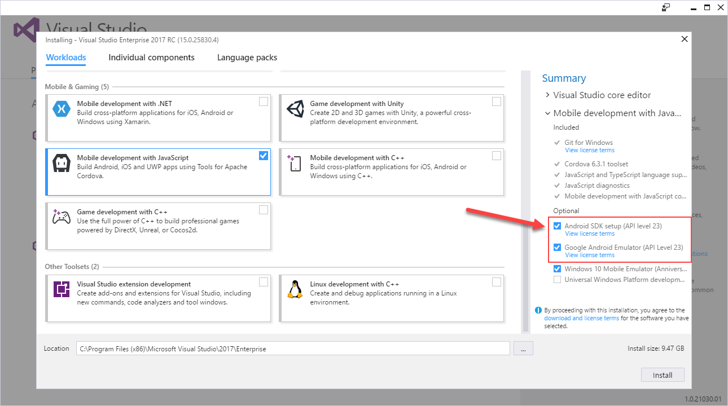
Task: Enable the Game development with Unity workload checkbox
Action: 496,101
